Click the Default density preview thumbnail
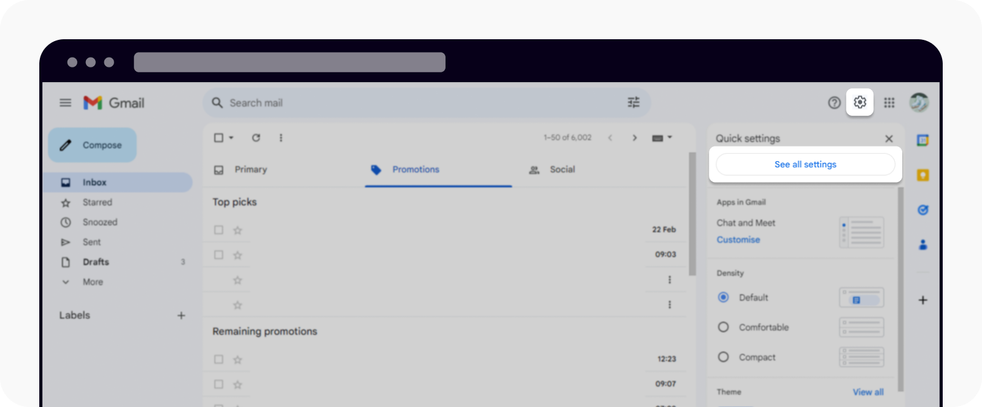 862,298
